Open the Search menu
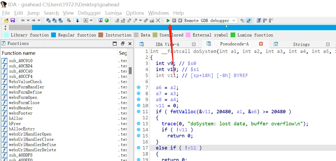This screenshot has width=336, height=161. coord(51,13)
